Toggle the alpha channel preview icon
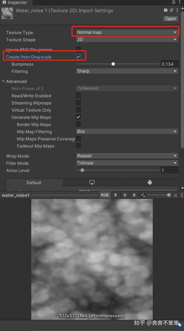 pos(143,195)
